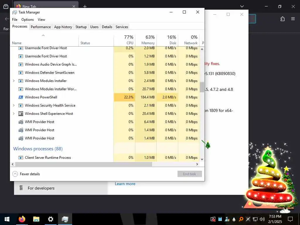Sort processes by CPU column
The height and width of the screenshot is (225, 300).
coord(125,40)
